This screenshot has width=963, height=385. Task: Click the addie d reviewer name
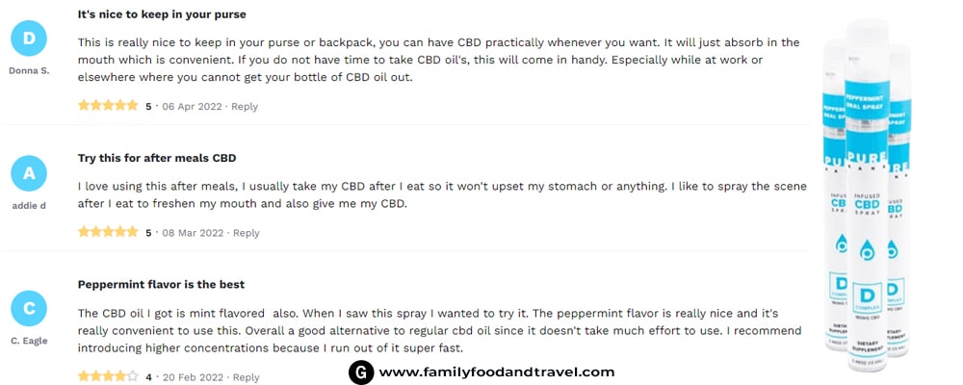(x=29, y=206)
